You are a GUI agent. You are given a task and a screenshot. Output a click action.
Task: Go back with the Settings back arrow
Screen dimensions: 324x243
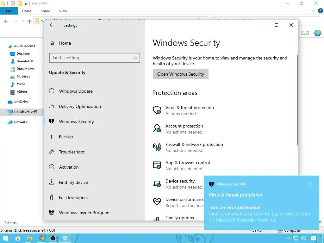52,25
